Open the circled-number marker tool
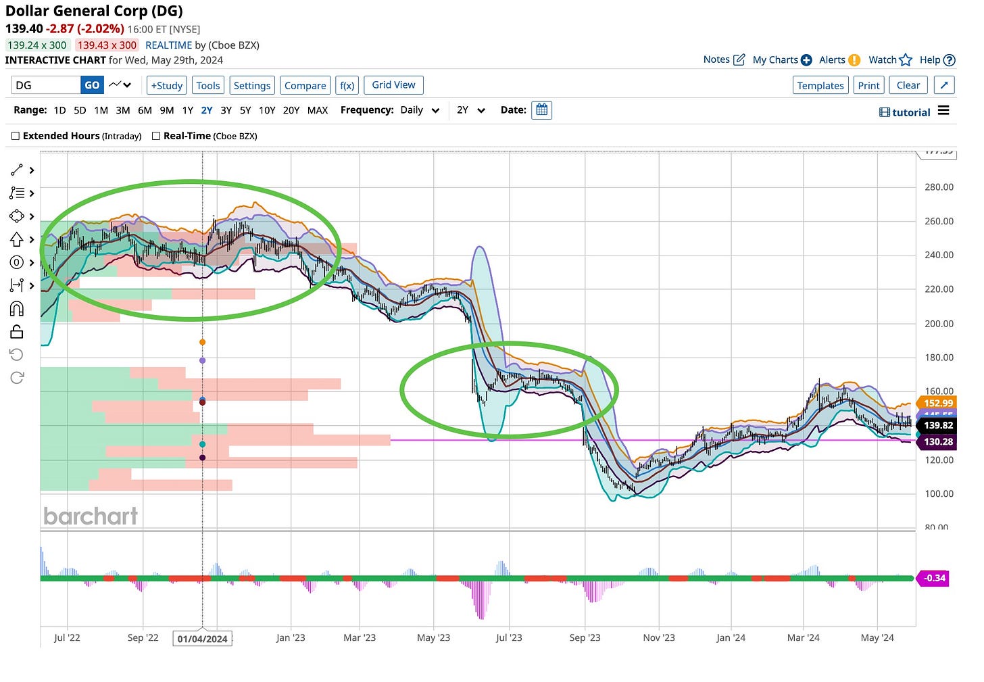Viewport: 984px width, 682px height. coord(17,262)
